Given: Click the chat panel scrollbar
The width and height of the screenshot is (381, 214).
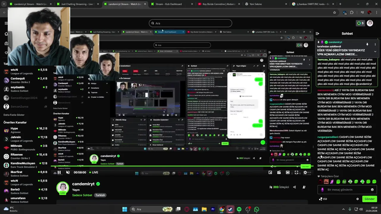Looking at the screenshot, I should point(380,171).
